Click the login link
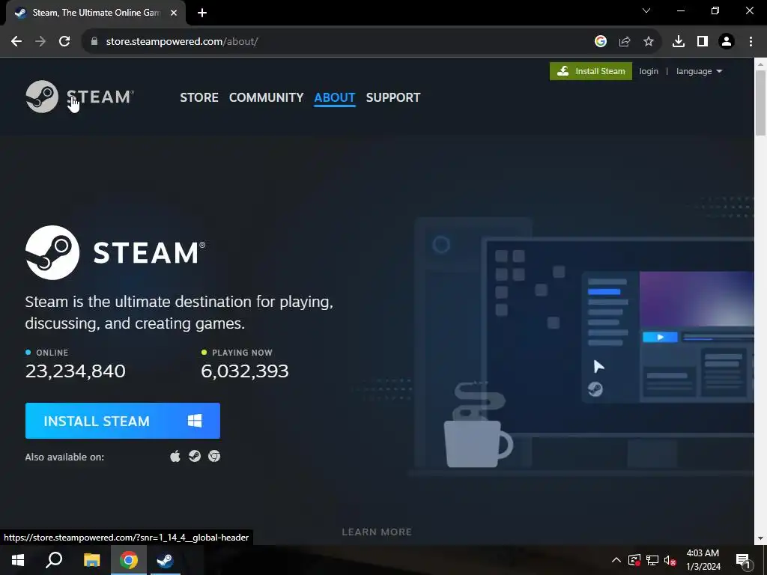This screenshot has width=767, height=575. (x=649, y=71)
